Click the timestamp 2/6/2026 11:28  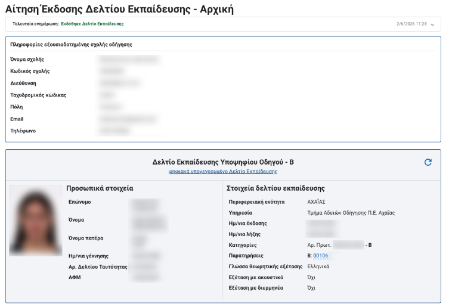(x=411, y=24)
